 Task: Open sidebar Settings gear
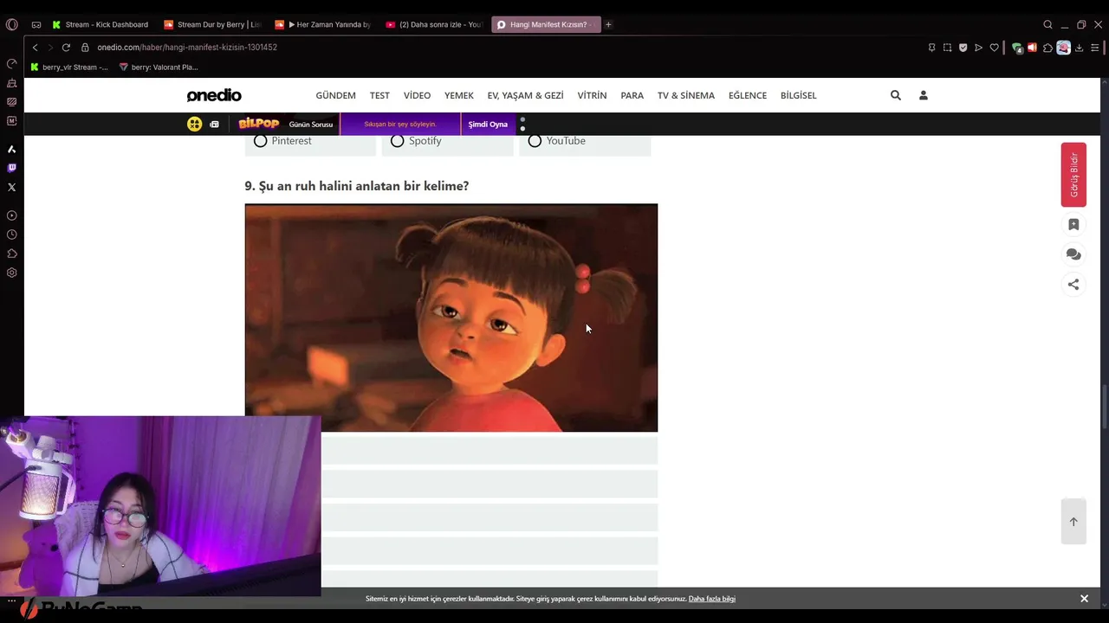coord(11,273)
